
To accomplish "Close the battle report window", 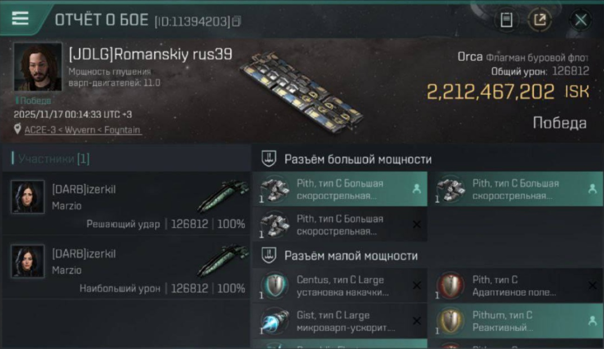I will pos(581,20).
